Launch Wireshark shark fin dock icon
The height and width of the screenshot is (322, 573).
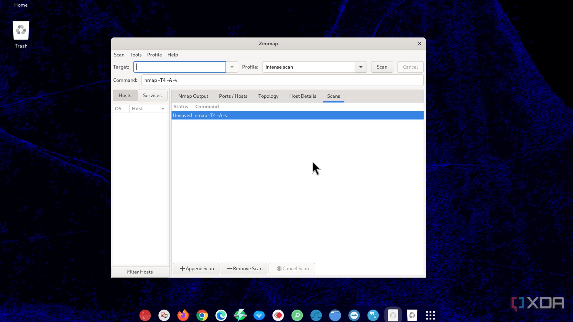[x=316, y=315]
